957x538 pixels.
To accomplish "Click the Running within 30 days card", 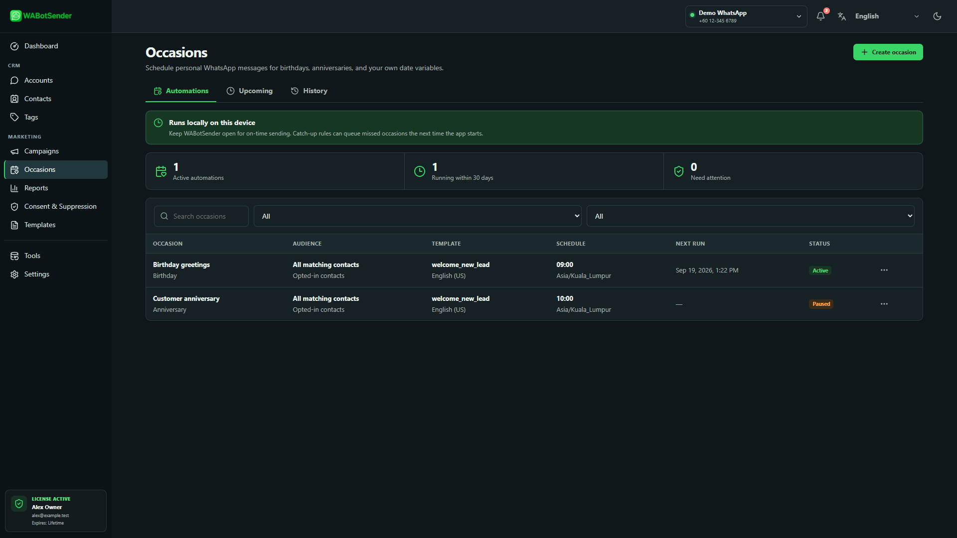I will [534, 171].
